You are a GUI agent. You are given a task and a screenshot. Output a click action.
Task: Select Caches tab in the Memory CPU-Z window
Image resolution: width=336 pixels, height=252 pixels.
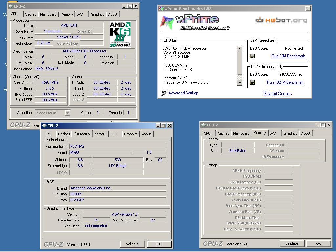point(223,133)
